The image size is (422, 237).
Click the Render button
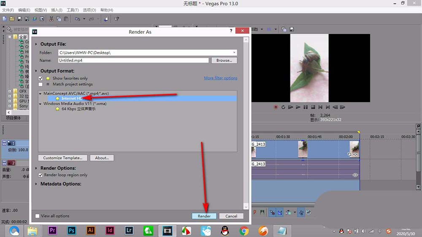click(x=204, y=216)
